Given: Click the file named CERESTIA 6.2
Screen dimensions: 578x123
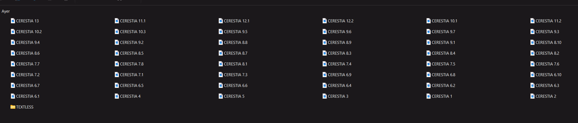Looking at the screenshot, I should coord(441,85).
